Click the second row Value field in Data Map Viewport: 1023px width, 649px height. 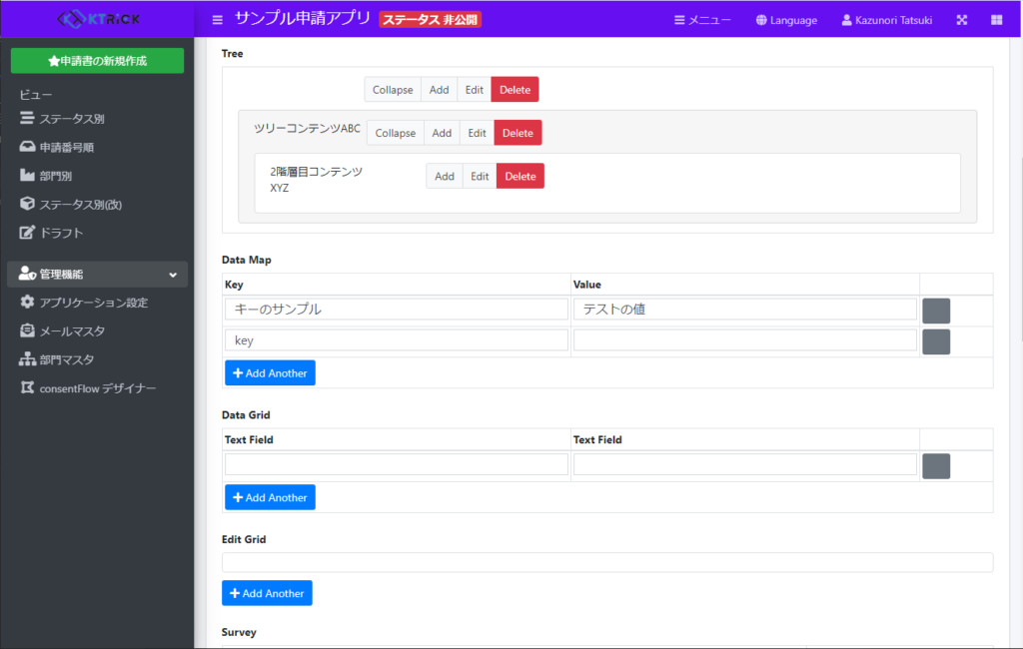[x=745, y=340]
